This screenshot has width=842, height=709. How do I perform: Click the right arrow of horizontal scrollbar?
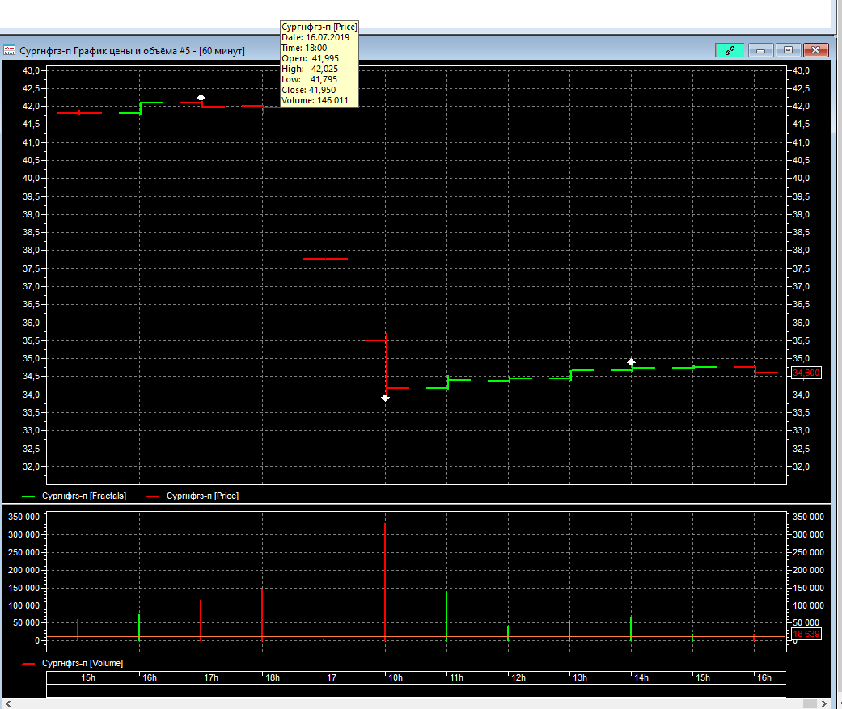tap(824, 703)
